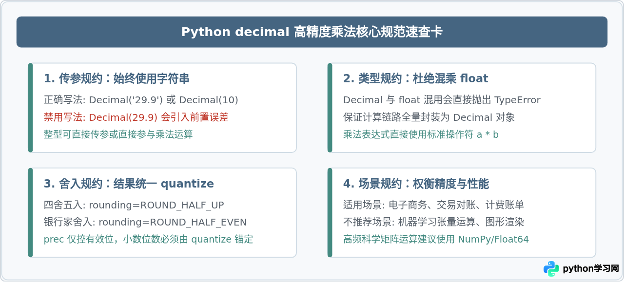Select heading '3. 舍入规约：结果统一 quantize'

(x=129, y=184)
